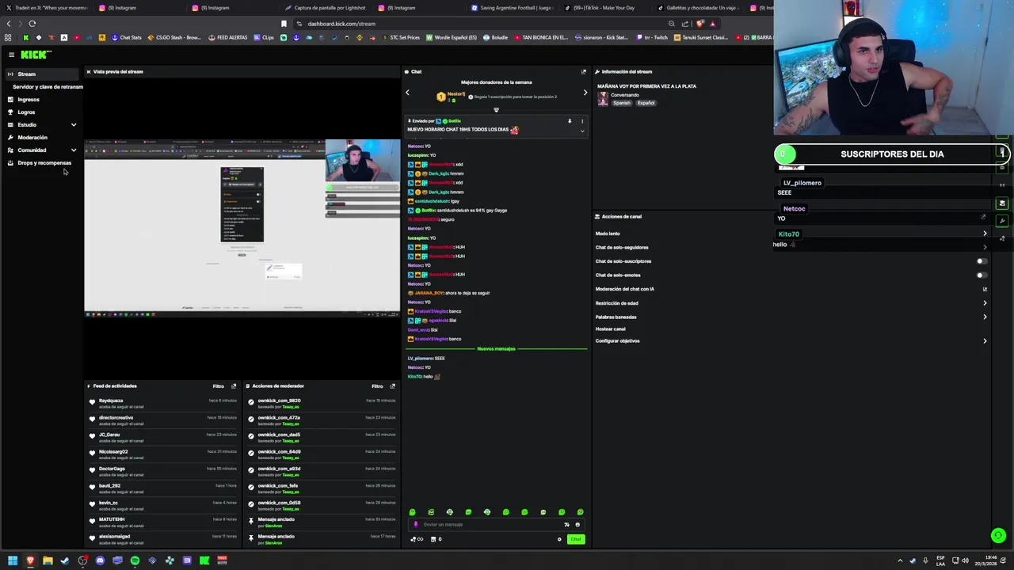The image size is (1014, 570).
Task: Click the translate icon in message box
Action: click(x=566, y=525)
